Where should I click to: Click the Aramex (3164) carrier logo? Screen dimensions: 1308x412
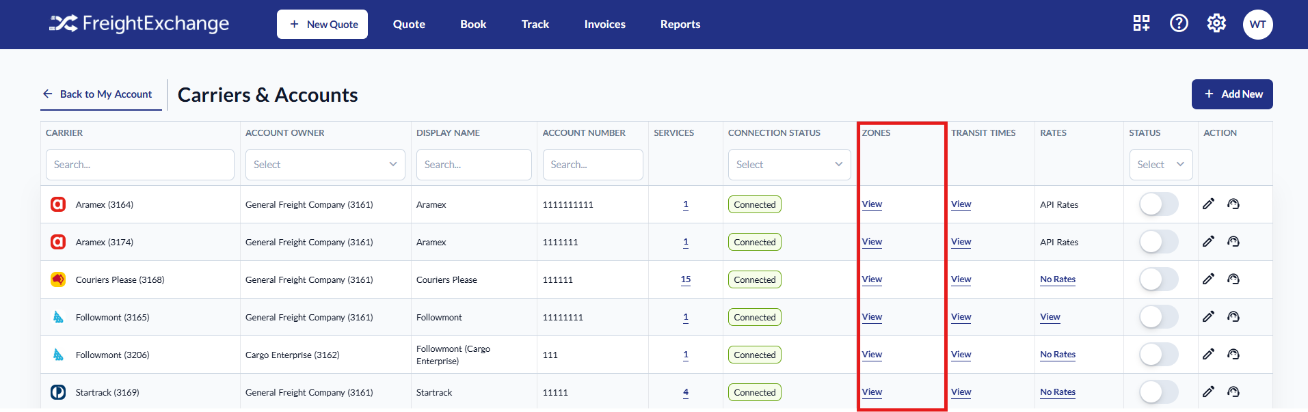[x=58, y=204]
